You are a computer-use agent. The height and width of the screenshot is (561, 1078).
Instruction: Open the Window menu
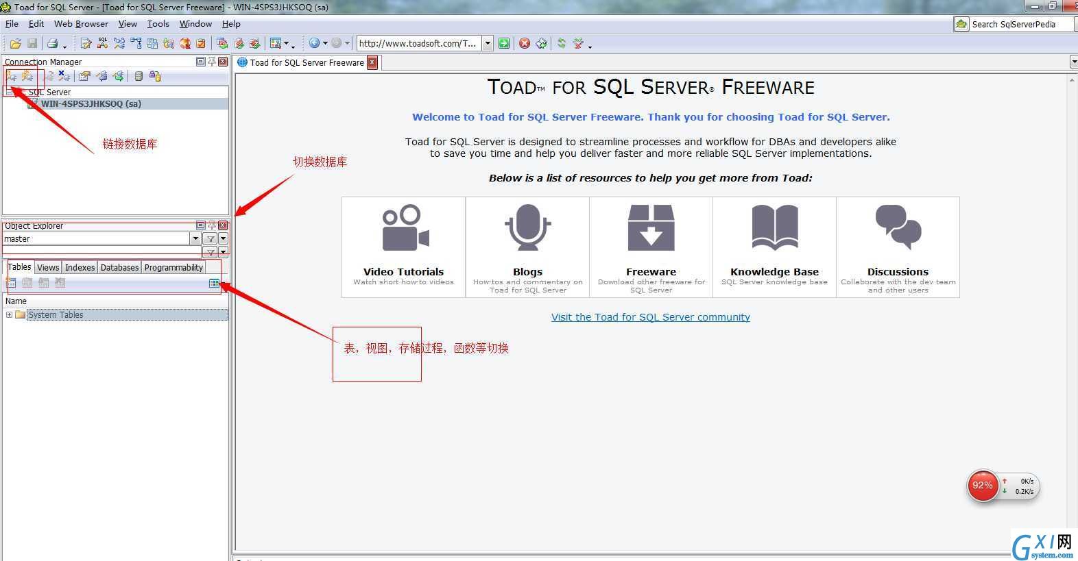195,24
